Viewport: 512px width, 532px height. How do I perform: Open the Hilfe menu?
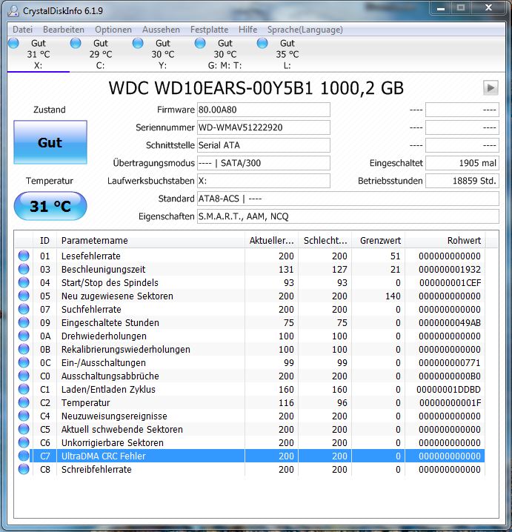(x=247, y=30)
